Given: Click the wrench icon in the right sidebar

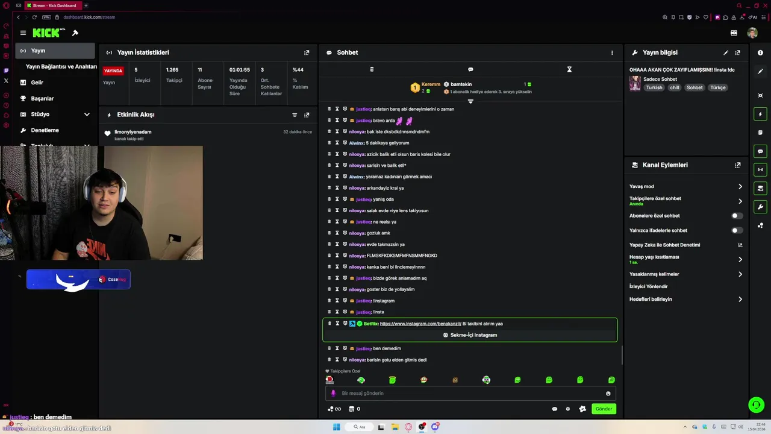Looking at the screenshot, I should point(761,207).
